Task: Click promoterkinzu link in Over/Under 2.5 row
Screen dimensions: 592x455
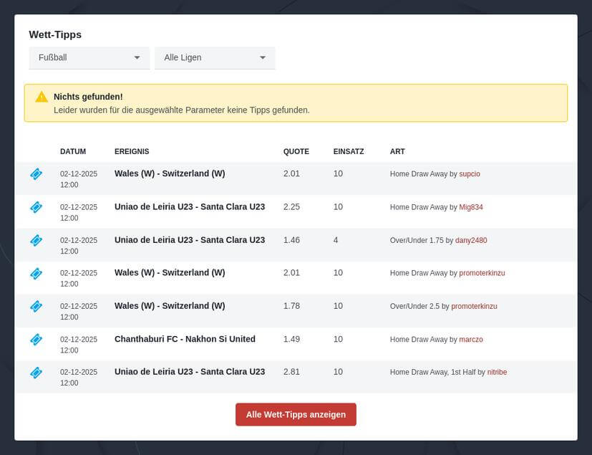Action: 474,307
